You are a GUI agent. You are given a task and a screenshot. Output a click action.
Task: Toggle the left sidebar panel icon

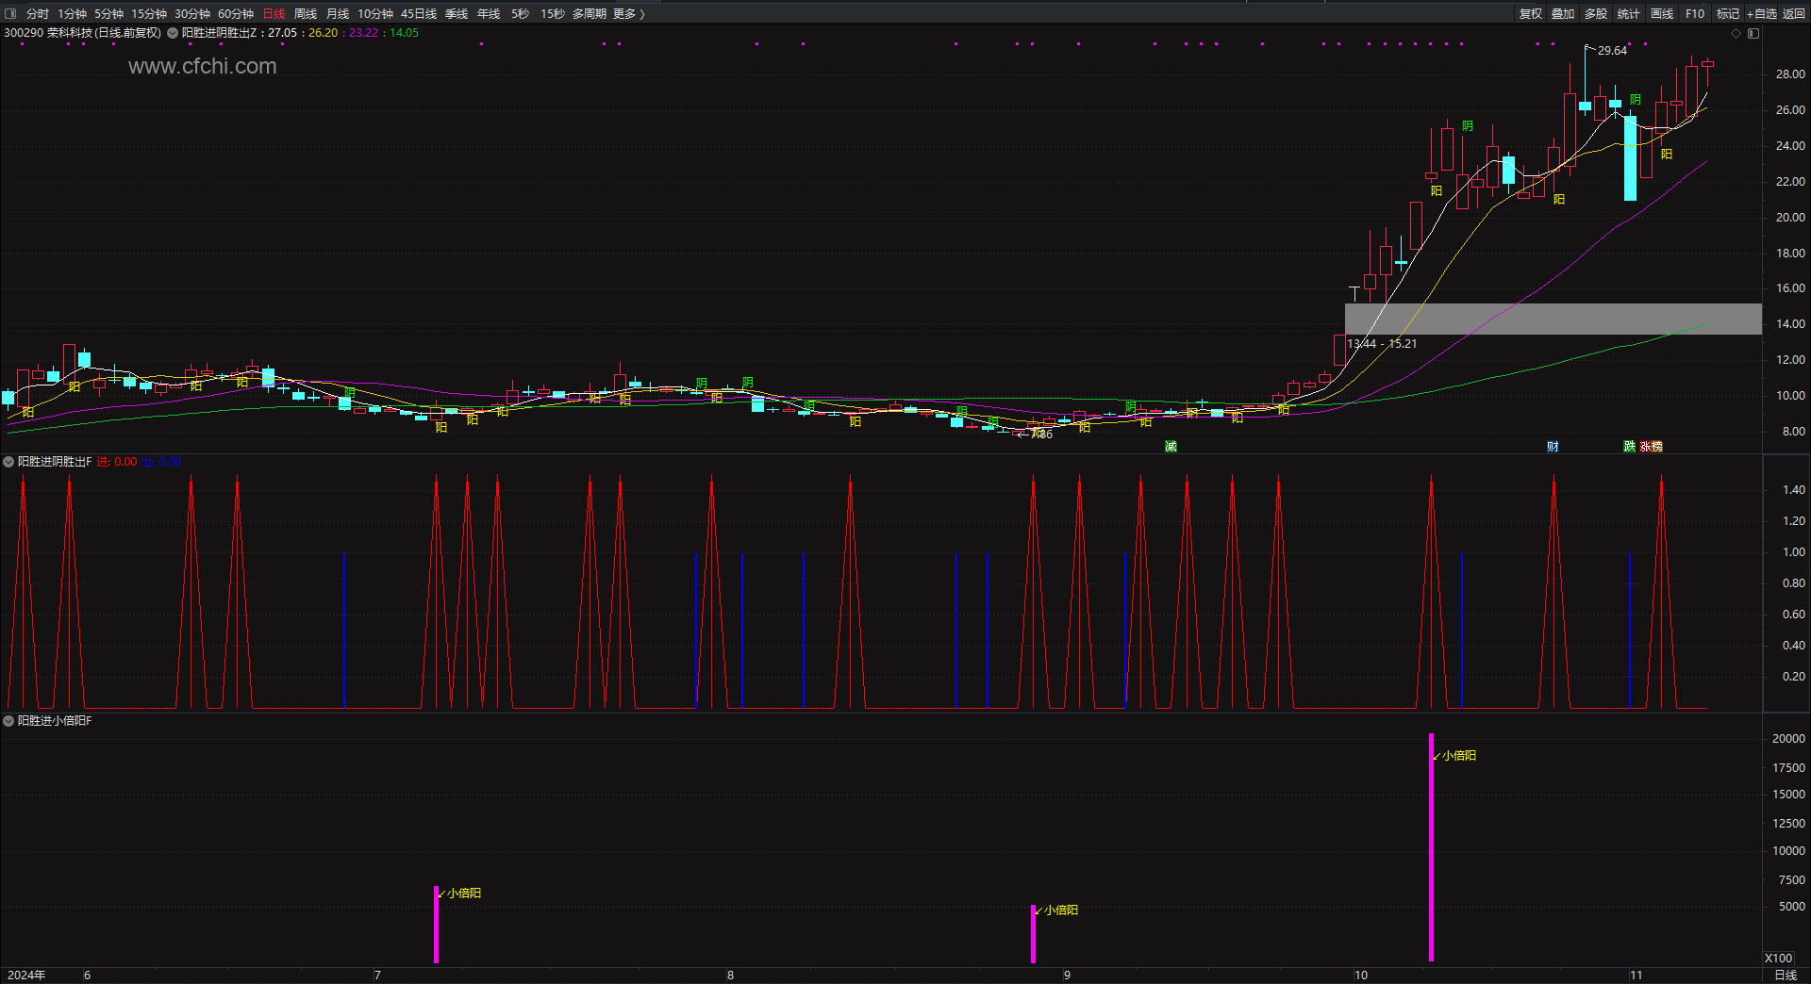coord(10,13)
